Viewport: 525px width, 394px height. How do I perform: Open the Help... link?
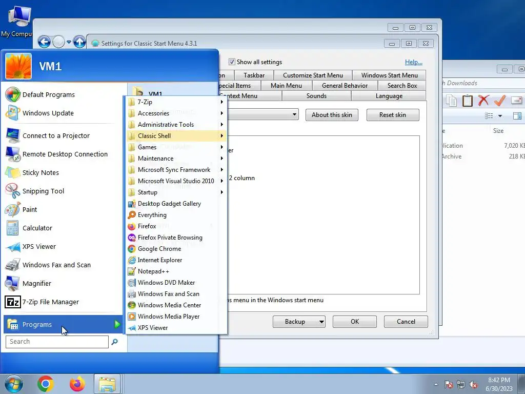pyautogui.click(x=414, y=62)
